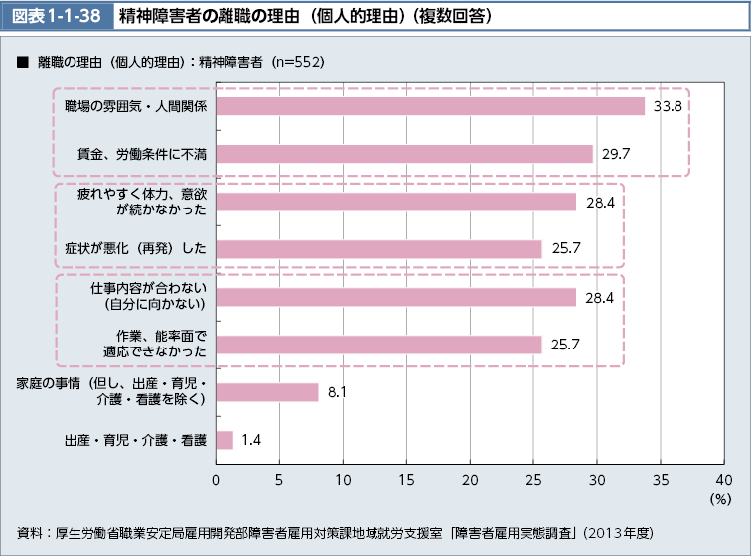Click the 33.8 value label
Viewport: 751px width, 556px height.
coord(667,106)
